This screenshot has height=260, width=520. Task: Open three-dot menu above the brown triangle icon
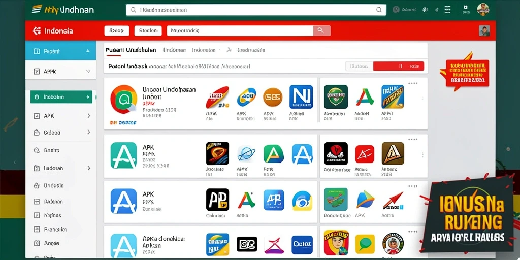[x=413, y=140]
